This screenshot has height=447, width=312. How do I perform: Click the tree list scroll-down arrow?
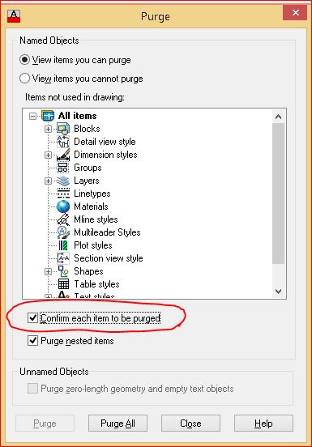(278, 292)
